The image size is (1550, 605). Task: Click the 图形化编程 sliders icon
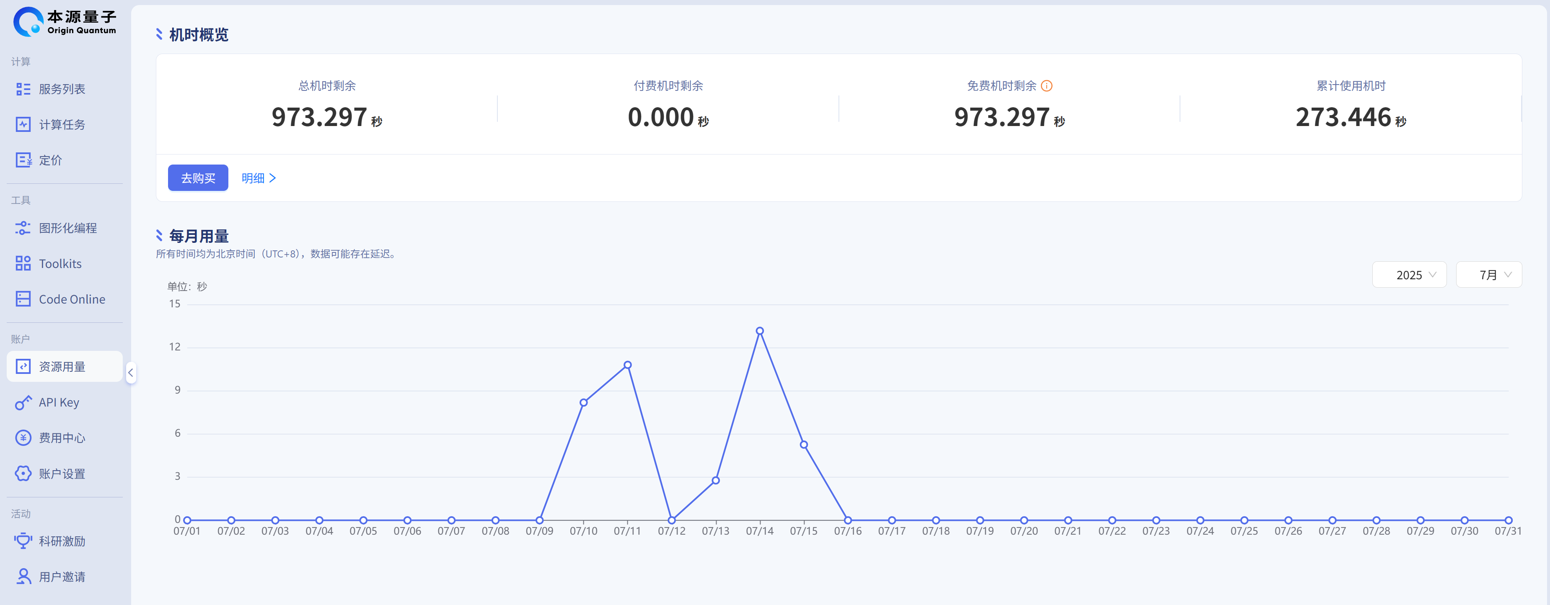click(23, 228)
